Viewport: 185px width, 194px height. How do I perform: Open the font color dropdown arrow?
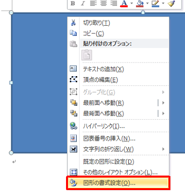pyautogui.click(x=132, y=3)
